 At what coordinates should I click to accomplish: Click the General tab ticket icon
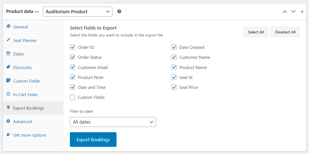point(8,26)
